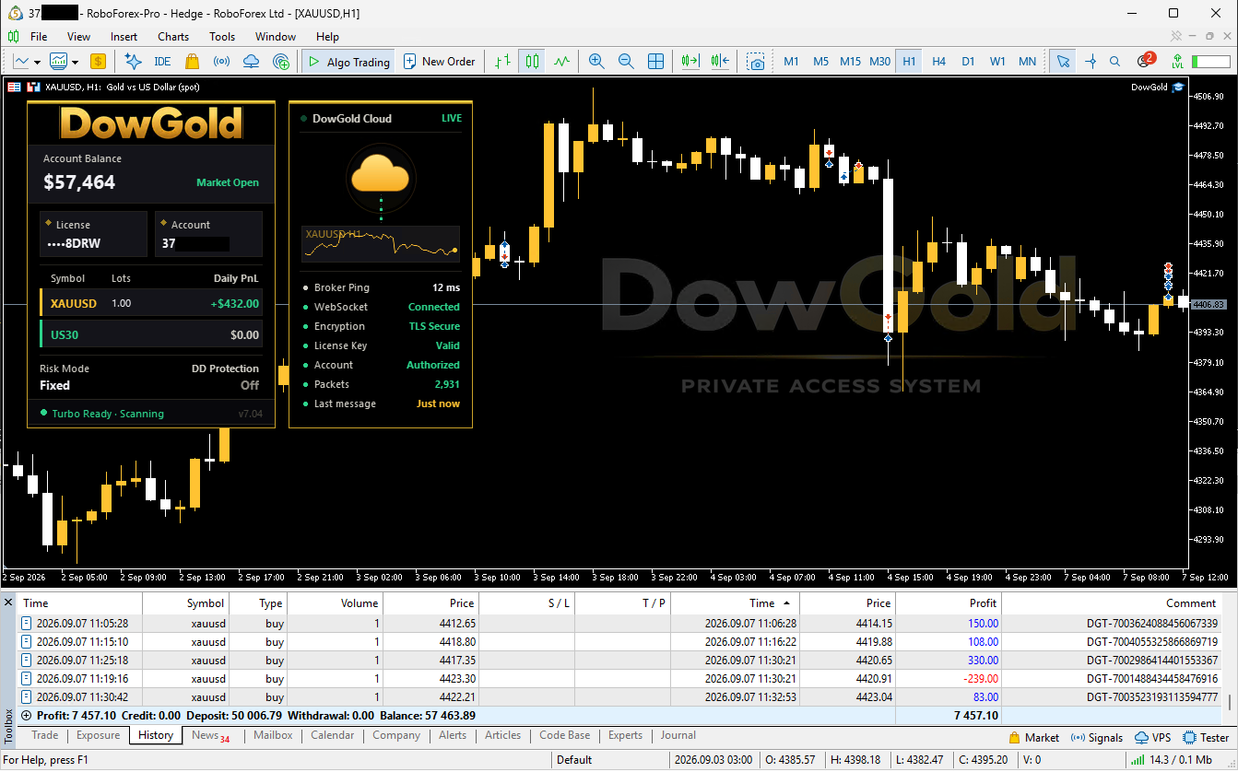Viewport: 1238px width, 772px height.
Task: Click the DowGold expert hat icon
Action: (1177, 87)
